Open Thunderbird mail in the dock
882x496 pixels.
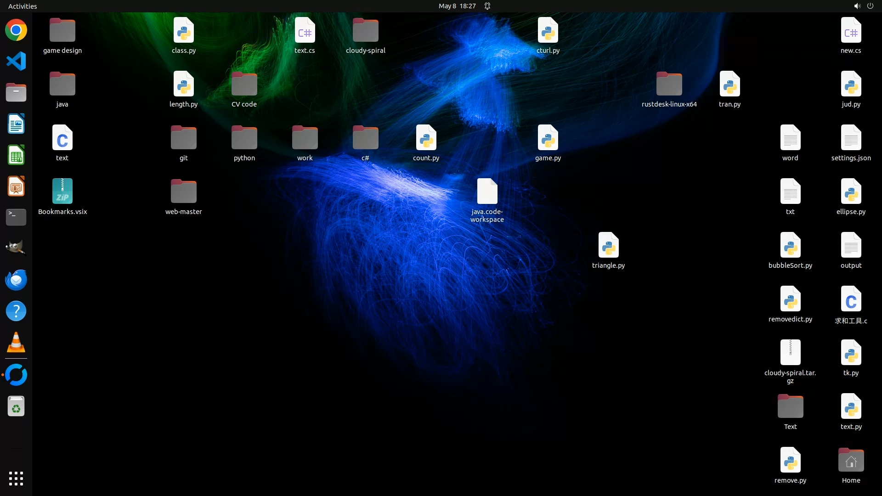16,280
